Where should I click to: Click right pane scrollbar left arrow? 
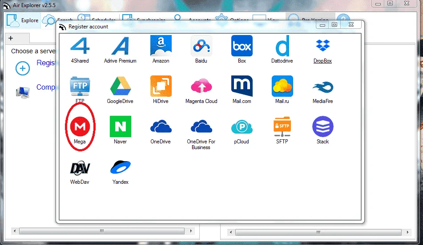231,232
